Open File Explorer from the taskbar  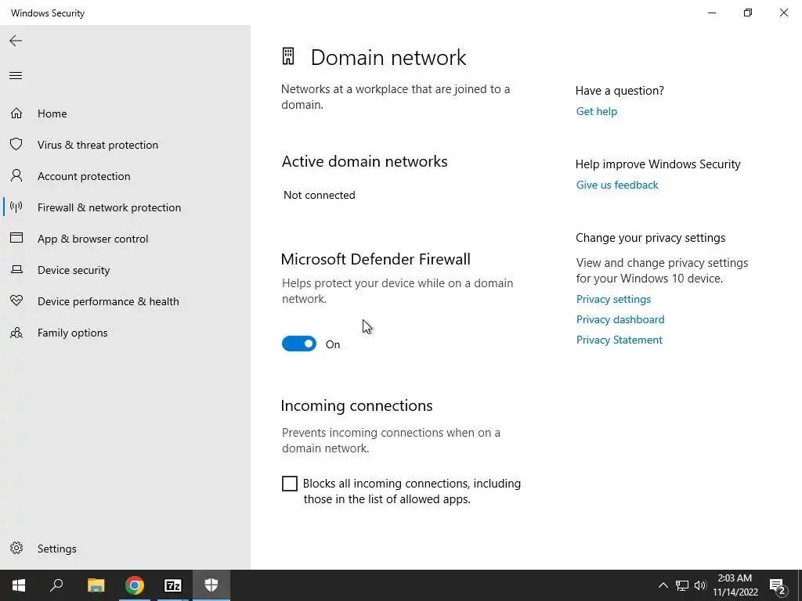coord(96,585)
